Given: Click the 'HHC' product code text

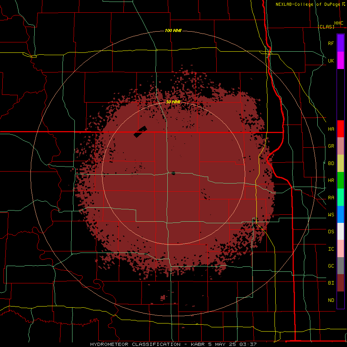Looking at the screenshot, I should tap(339, 23).
